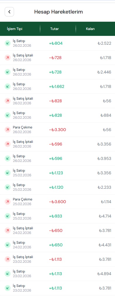This screenshot has height=296, width=115.
Task: Click red arrow icon of -₺3.300 withdrawal
Action: [x=8, y=130]
